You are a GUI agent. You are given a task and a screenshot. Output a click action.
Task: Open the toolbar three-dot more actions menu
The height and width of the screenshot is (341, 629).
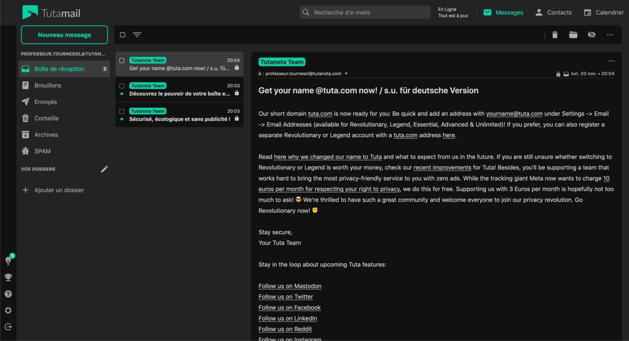pos(610,35)
